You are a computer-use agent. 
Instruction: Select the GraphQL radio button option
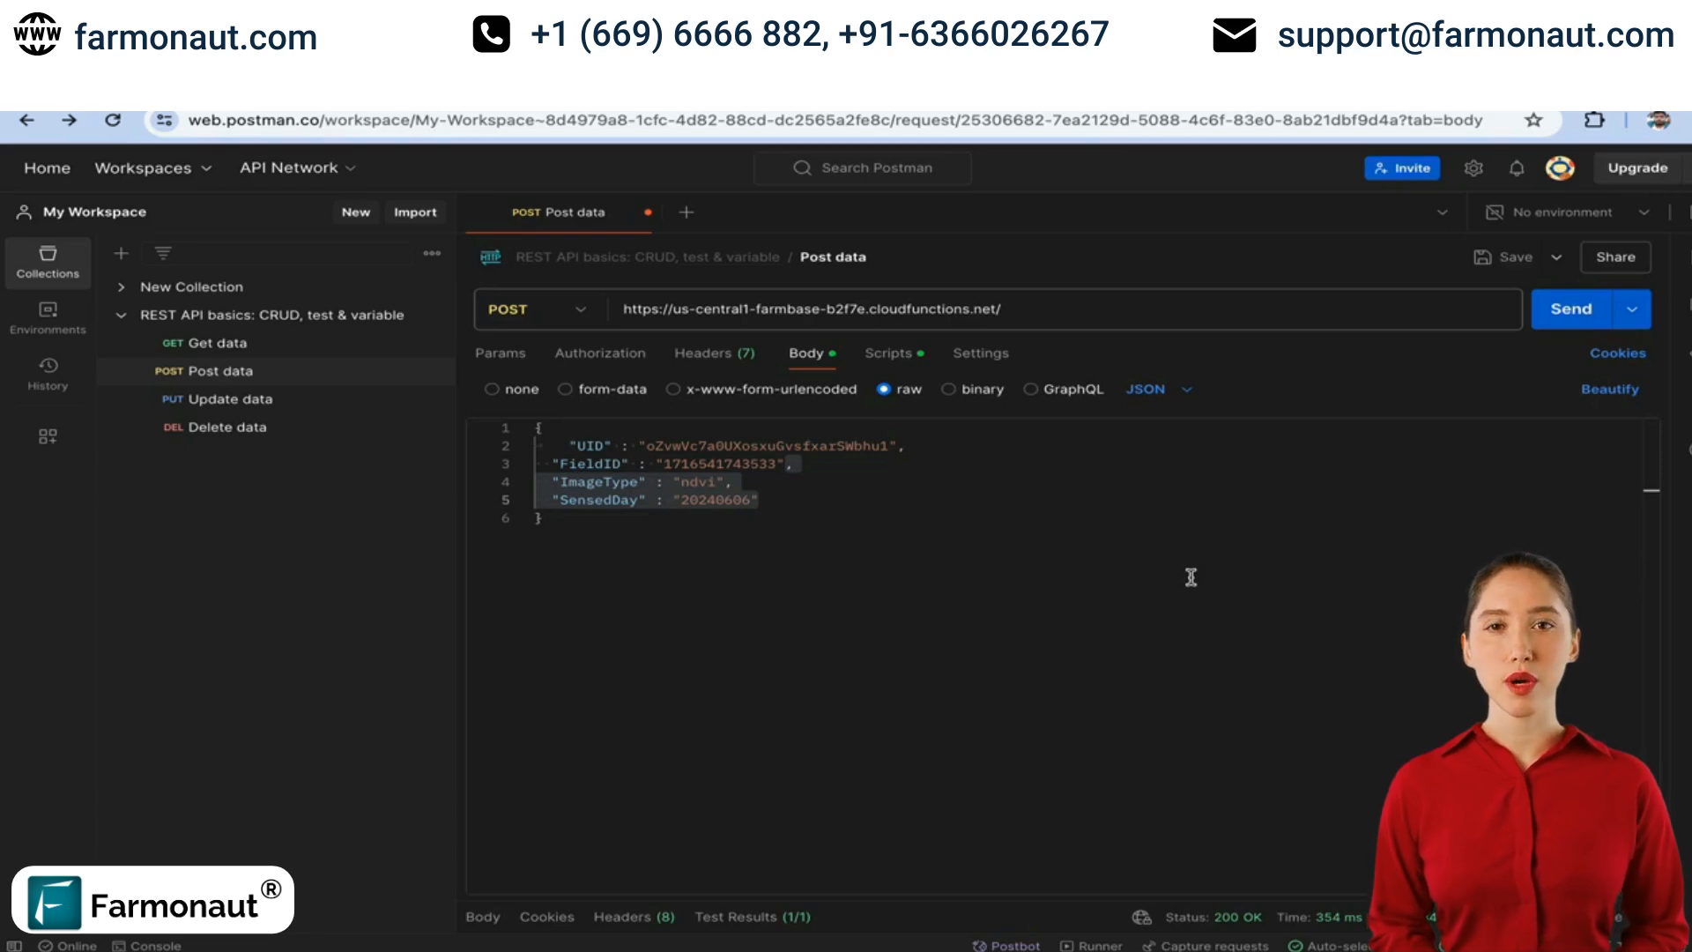(x=1029, y=390)
